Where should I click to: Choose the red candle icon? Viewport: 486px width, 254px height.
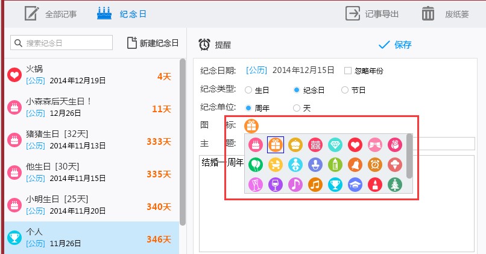click(374, 185)
